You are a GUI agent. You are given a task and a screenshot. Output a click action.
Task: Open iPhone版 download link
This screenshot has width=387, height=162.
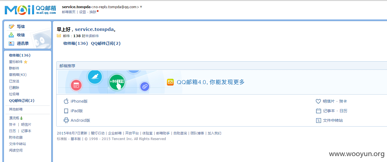tap(79, 101)
